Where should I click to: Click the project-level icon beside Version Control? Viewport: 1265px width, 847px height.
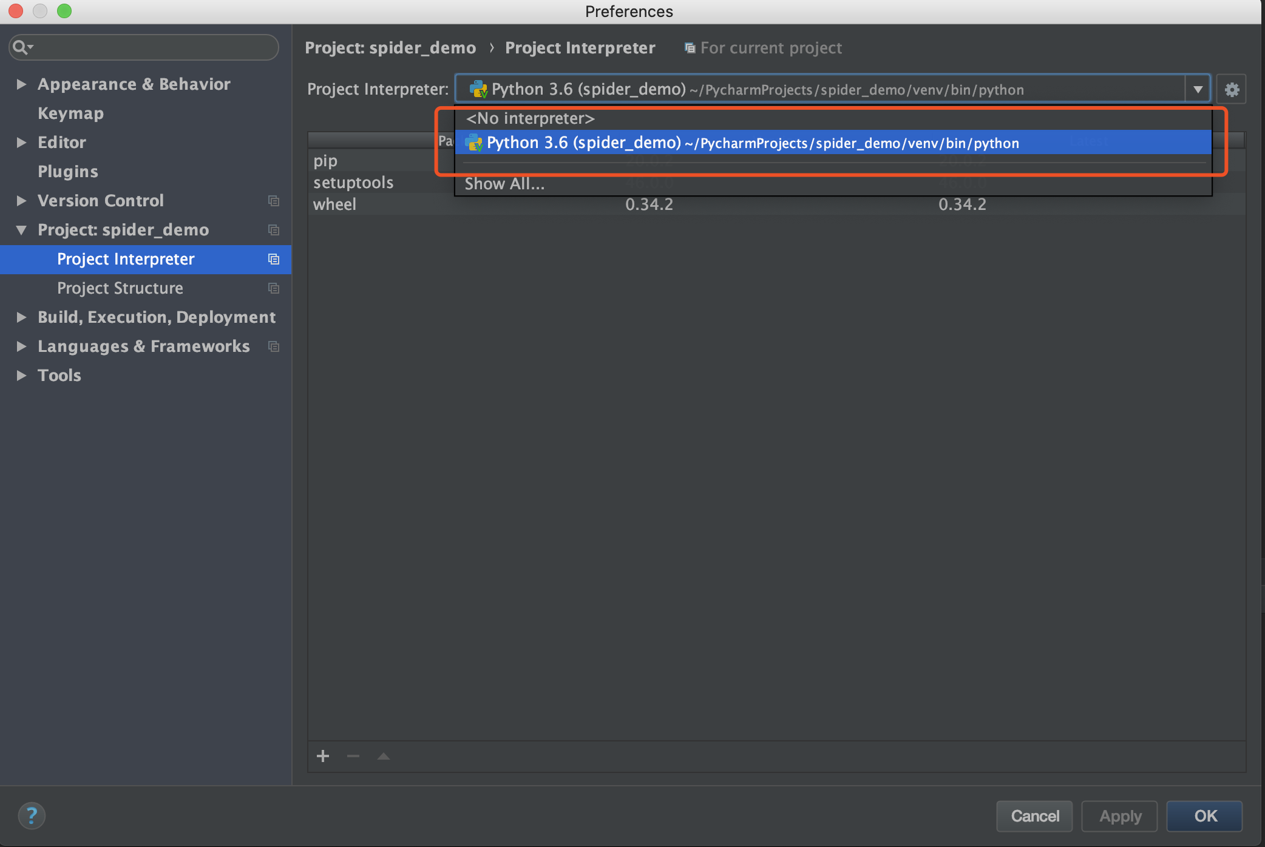tap(274, 201)
